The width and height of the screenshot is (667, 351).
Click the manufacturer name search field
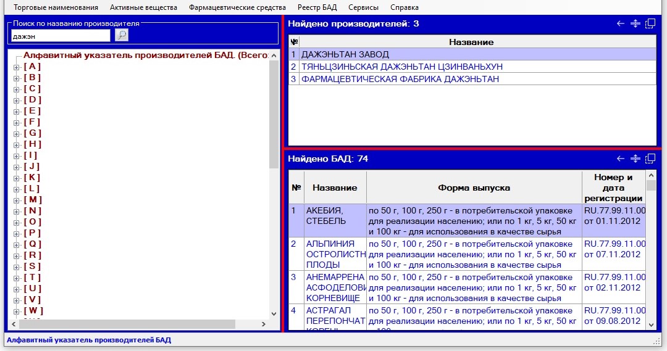pos(61,36)
